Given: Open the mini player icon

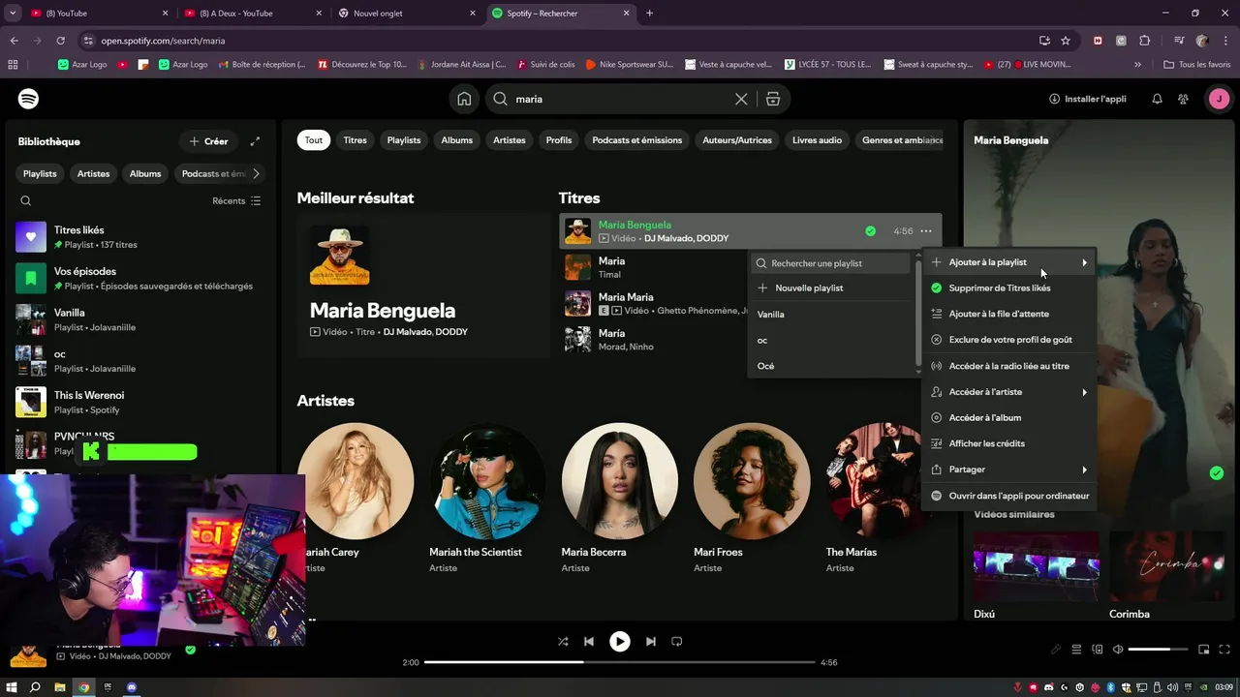Looking at the screenshot, I should pos(1204,650).
